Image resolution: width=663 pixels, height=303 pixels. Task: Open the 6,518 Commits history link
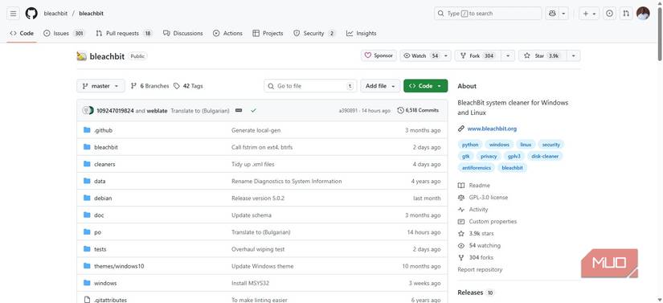418,110
